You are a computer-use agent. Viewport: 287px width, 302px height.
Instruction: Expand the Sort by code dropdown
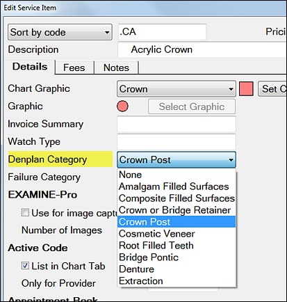coord(60,32)
